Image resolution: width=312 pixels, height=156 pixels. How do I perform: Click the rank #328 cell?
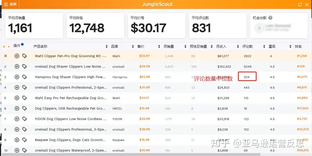click(x=301, y=66)
